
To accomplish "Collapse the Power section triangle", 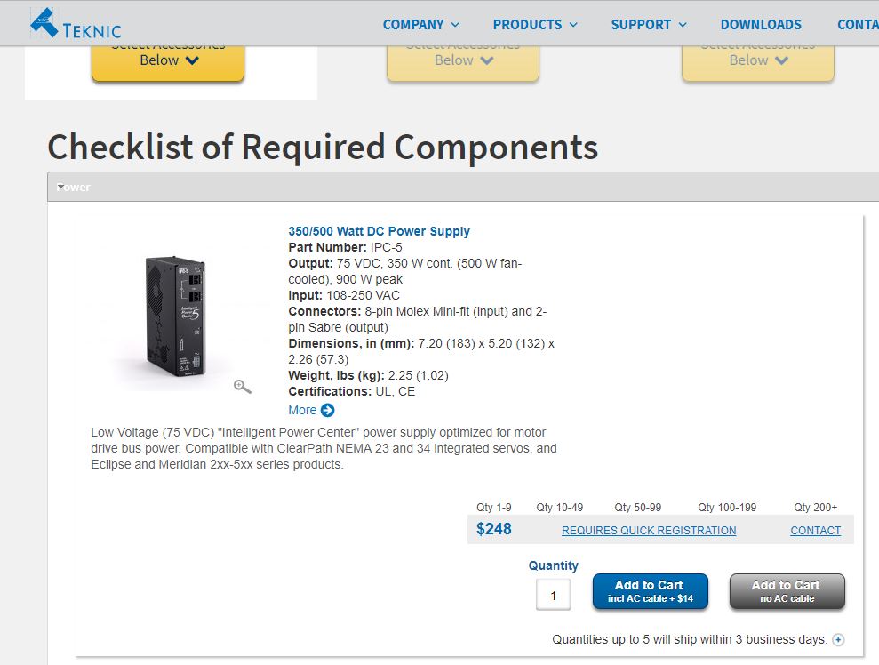I will tap(60, 187).
